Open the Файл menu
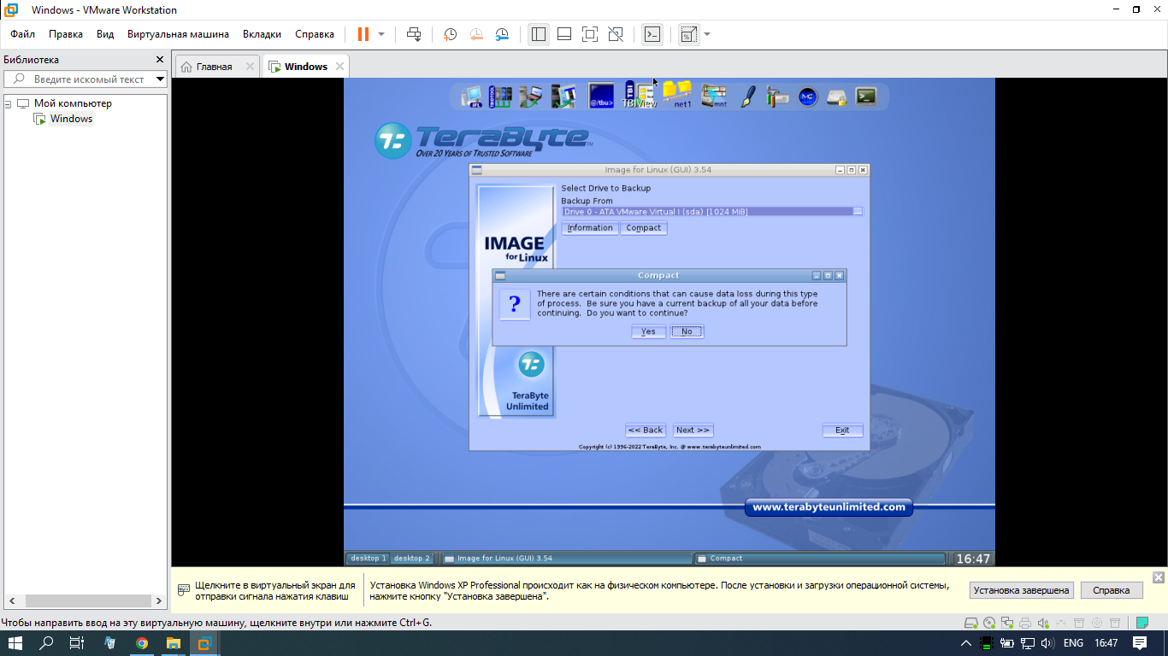 point(23,34)
